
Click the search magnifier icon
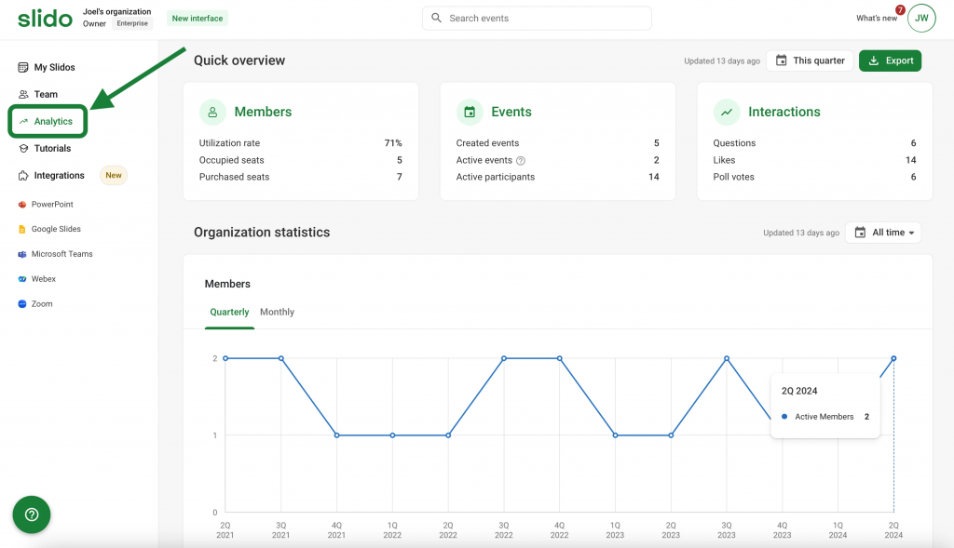pyautogui.click(x=436, y=19)
